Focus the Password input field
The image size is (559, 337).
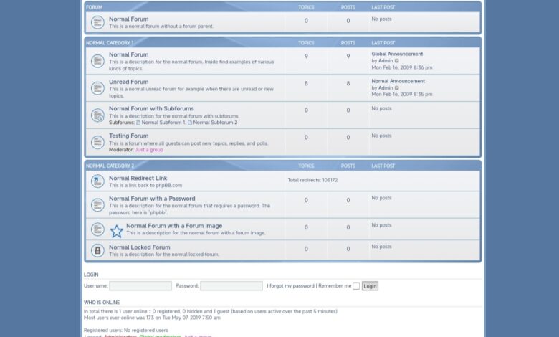pos(231,286)
